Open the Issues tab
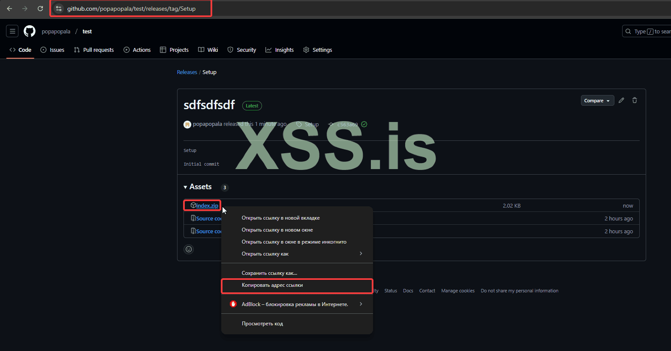This screenshot has width=671, height=351. (x=52, y=50)
